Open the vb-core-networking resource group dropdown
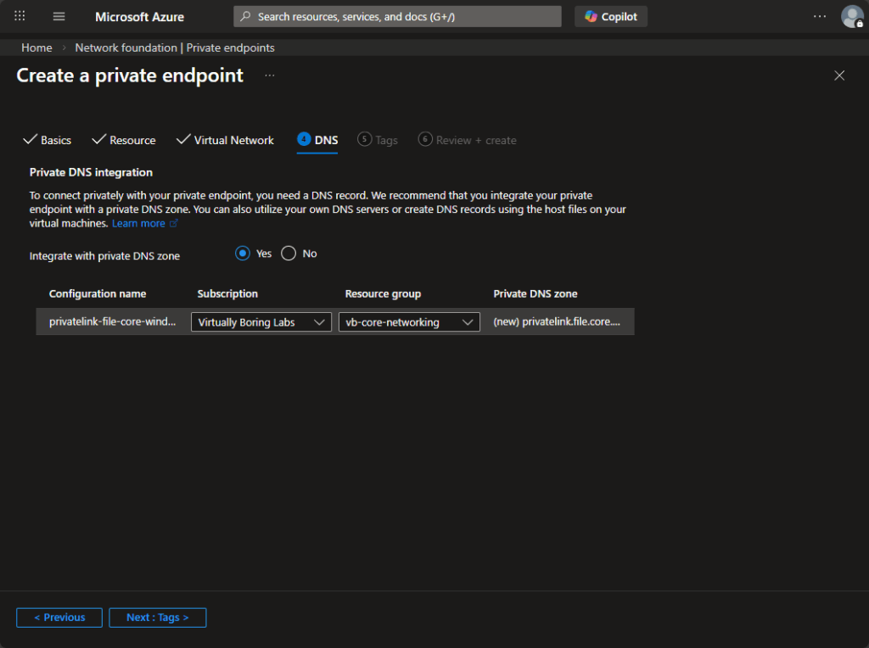869x648 pixels. click(409, 321)
